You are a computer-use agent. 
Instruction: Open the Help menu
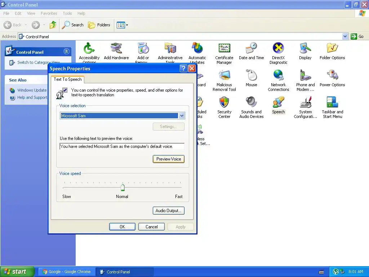[x=81, y=13]
